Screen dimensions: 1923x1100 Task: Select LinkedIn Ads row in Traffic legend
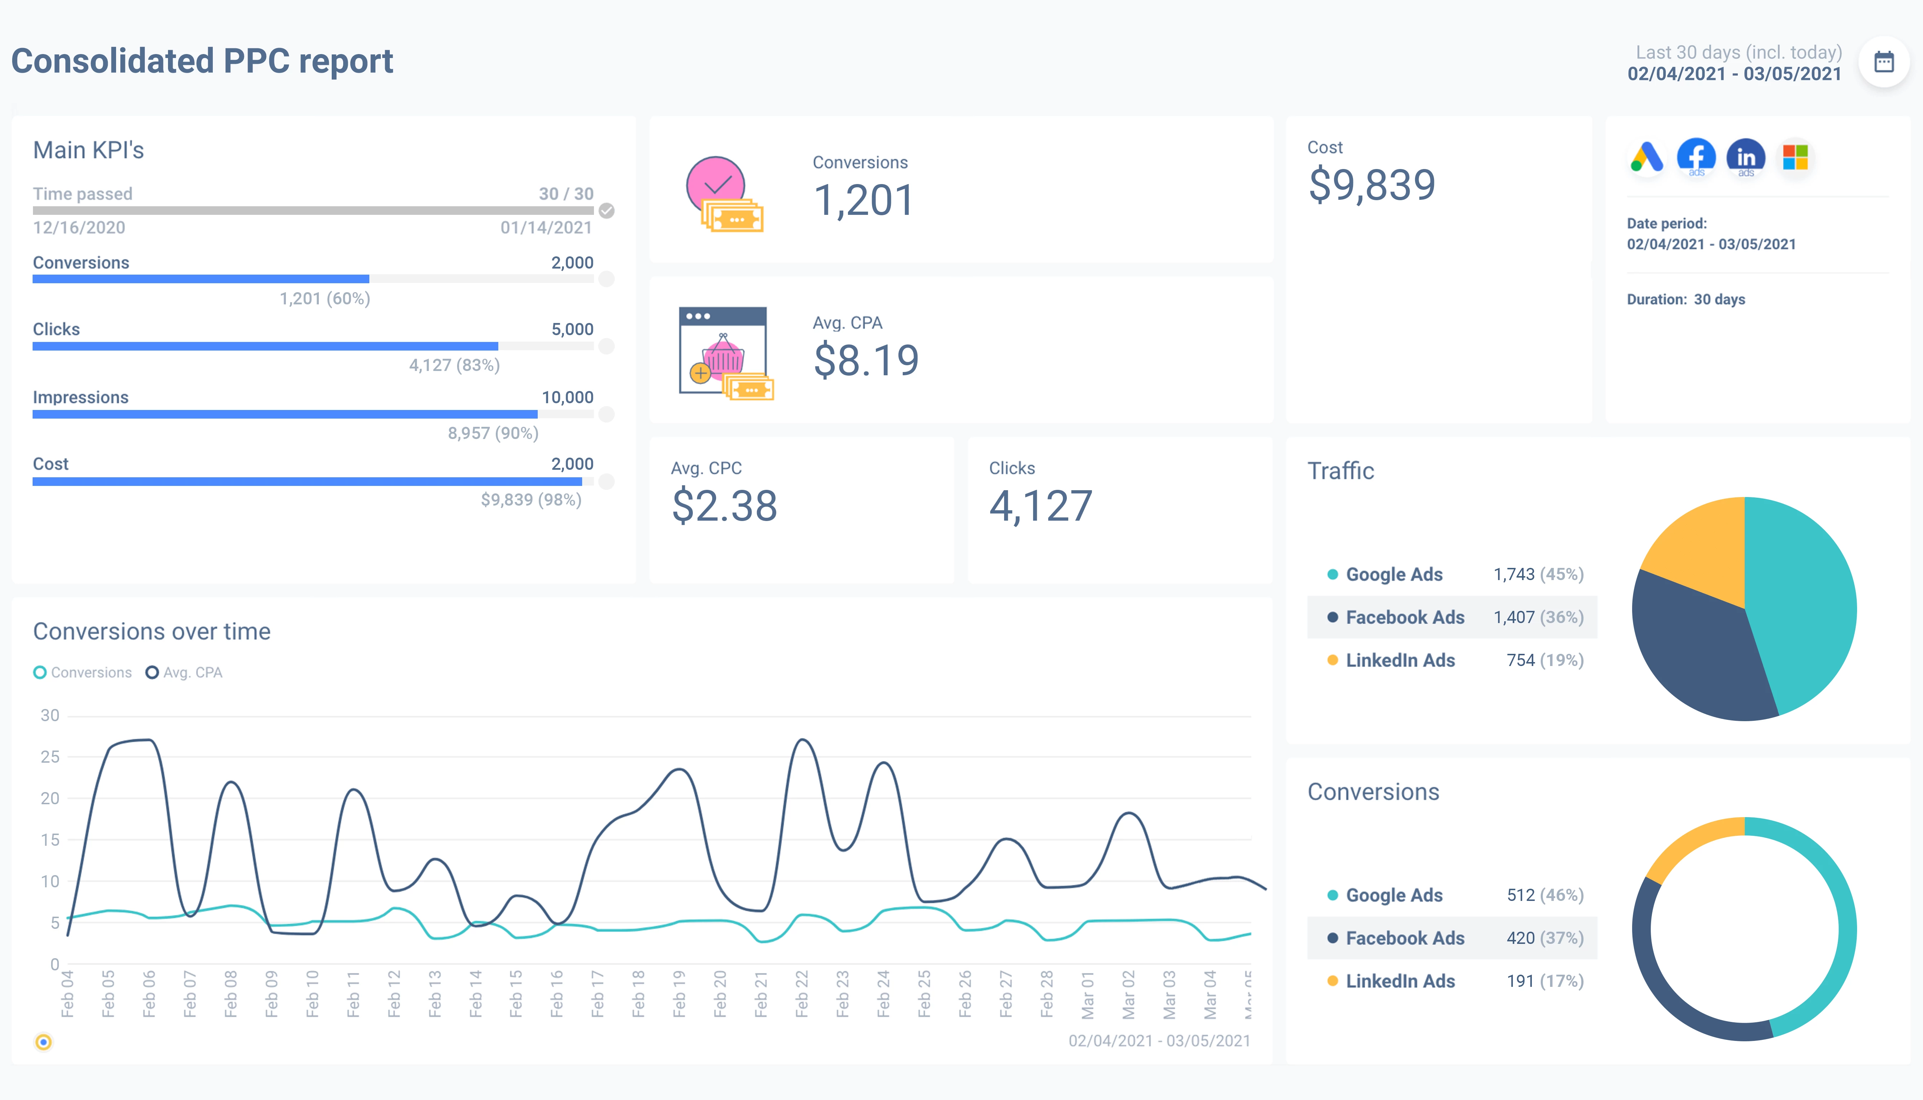tap(1452, 660)
